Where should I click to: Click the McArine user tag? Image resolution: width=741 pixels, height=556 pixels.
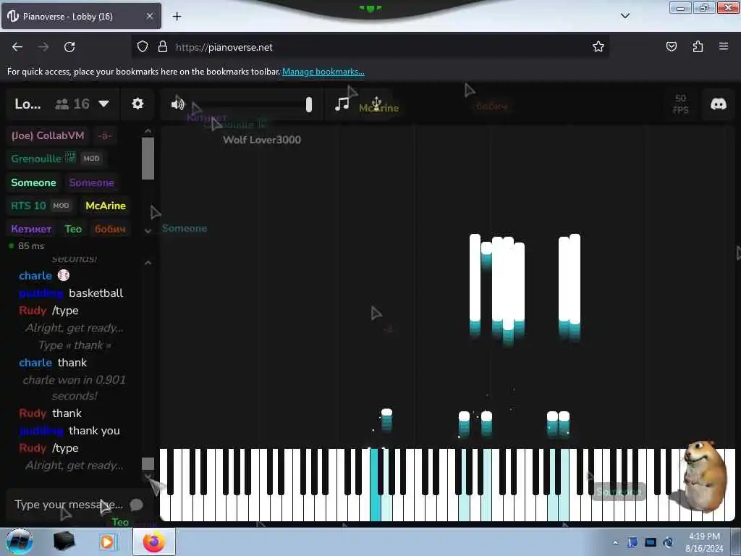(x=106, y=206)
